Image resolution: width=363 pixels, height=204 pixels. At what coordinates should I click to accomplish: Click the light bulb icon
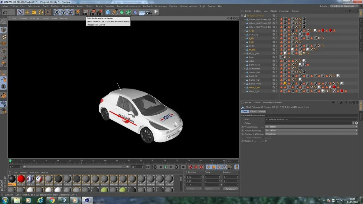pyautogui.click(x=156, y=12)
